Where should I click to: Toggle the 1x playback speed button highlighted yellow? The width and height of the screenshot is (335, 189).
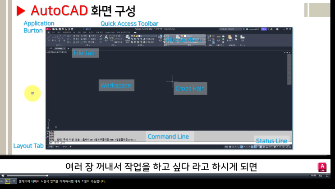pyautogui.click(x=7, y=181)
